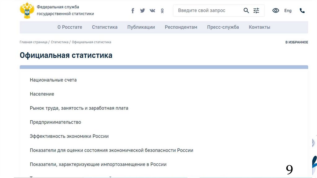Click 'Официальная статистика' breadcrumb
317x178 pixels.
(x=91, y=42)
